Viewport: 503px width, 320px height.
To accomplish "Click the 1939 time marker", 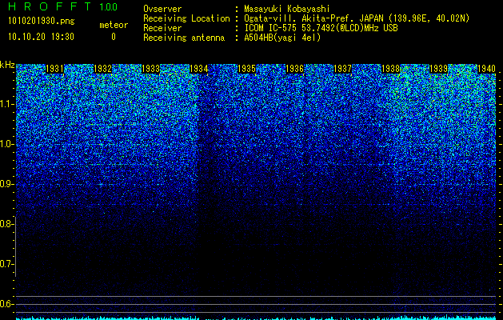I will [438, 69].
